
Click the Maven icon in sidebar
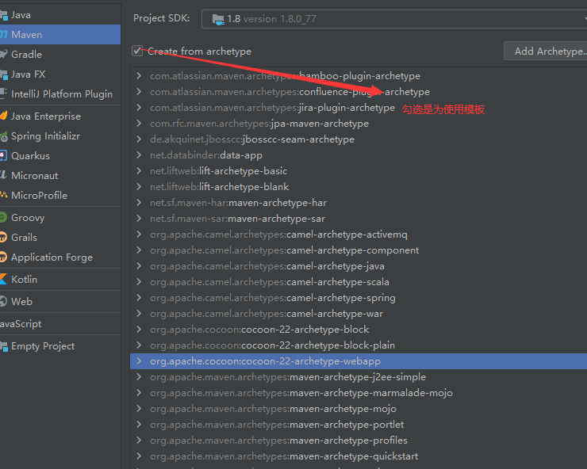click(4, 35)
